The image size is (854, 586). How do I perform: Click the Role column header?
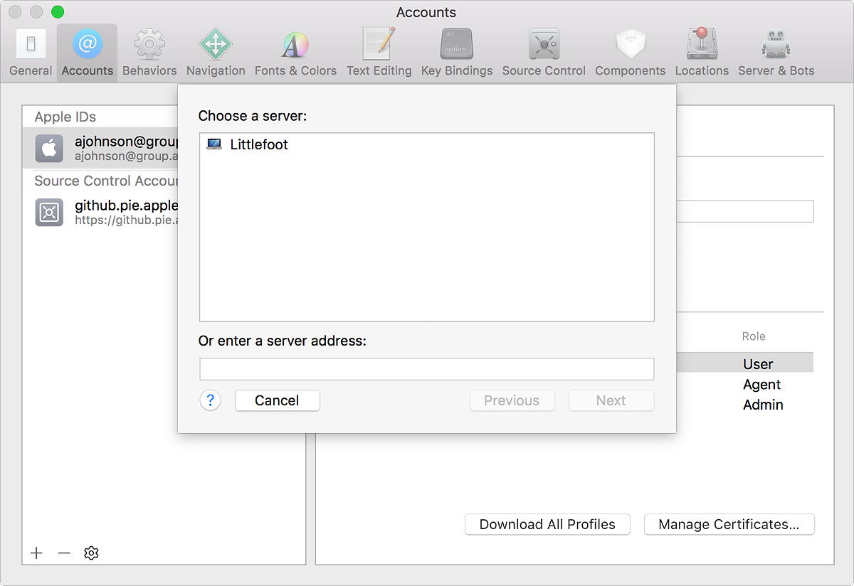tap(754, 336)
